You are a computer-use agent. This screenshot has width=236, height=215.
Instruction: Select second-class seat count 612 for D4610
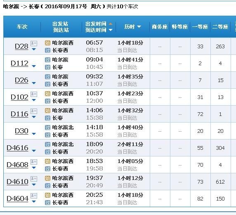tap(220, 182)
